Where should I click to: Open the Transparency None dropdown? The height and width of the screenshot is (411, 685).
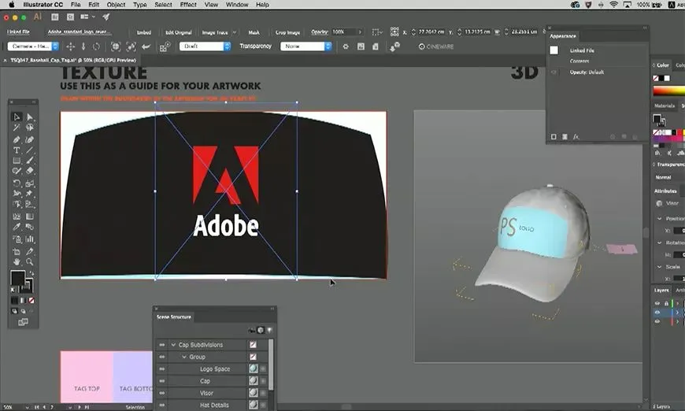tap(305, 46)
